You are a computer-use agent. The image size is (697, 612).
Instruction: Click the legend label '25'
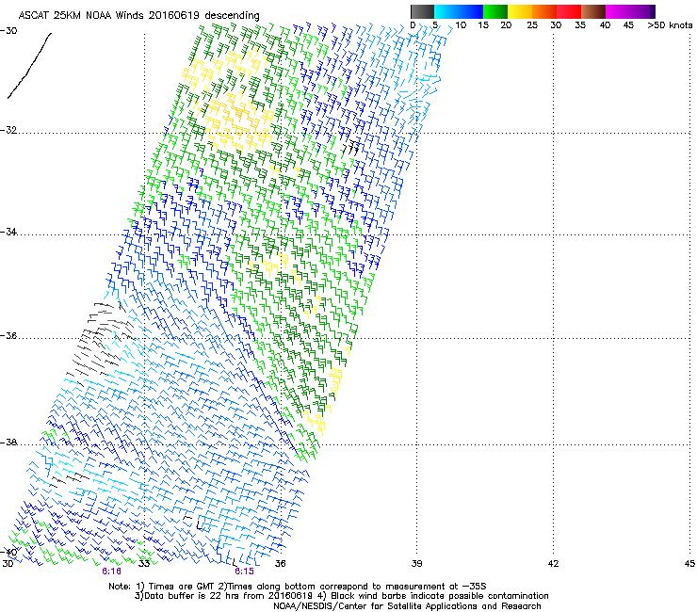532,25
